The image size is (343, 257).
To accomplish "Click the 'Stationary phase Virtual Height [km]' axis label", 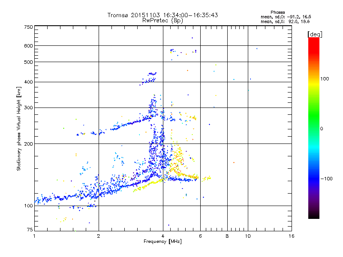I will 19,129.
